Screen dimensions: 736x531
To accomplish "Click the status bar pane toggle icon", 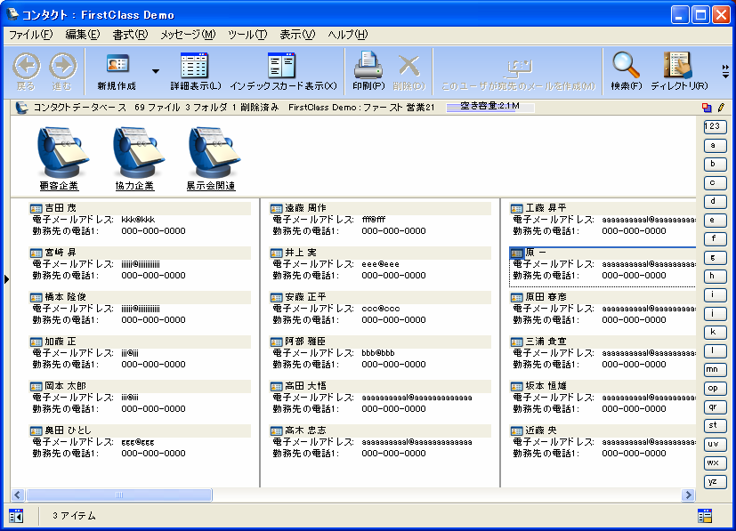I will (16, 516).
